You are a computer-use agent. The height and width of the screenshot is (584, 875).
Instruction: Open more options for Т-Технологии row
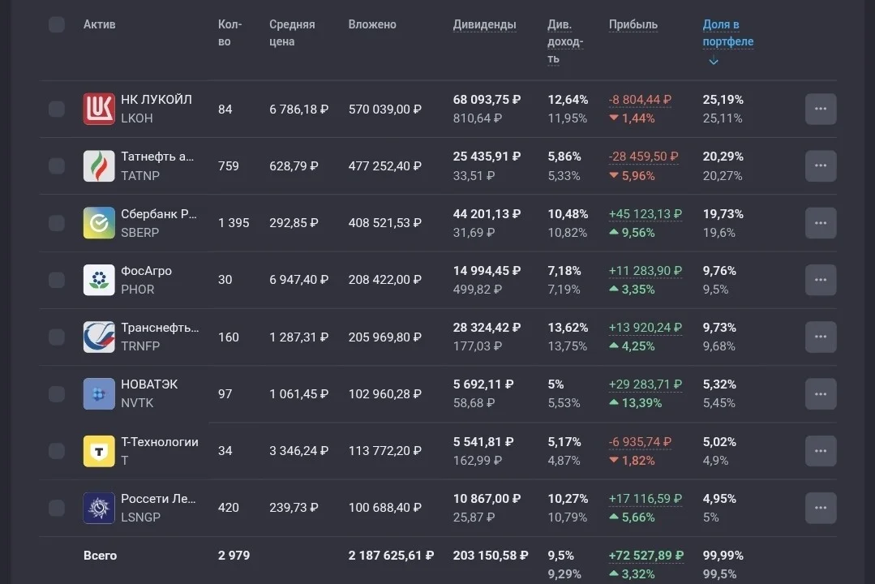(821, 450)
